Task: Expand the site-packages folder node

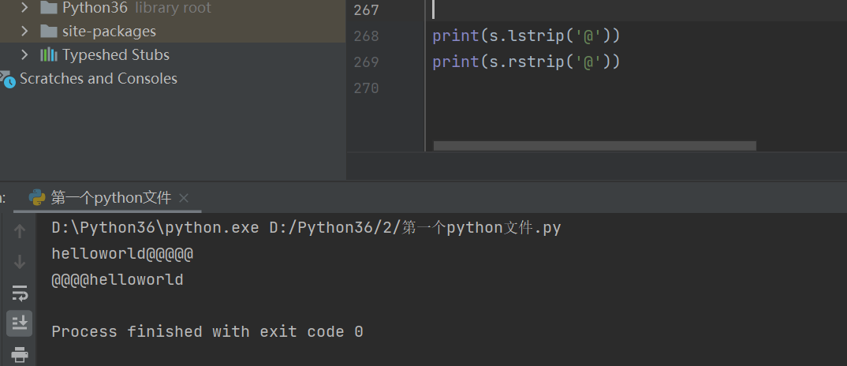Action: pyautogui.click(x=24, y=32)
